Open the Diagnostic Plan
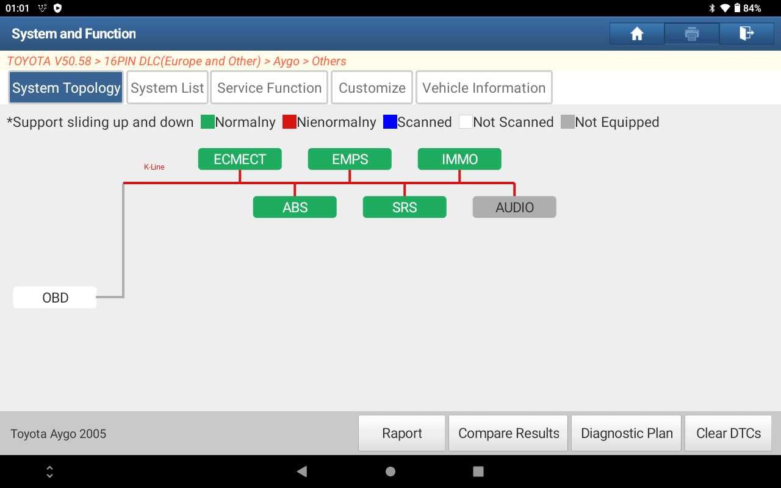This screenshot has height=488, width=781. (x=626, y=433)
